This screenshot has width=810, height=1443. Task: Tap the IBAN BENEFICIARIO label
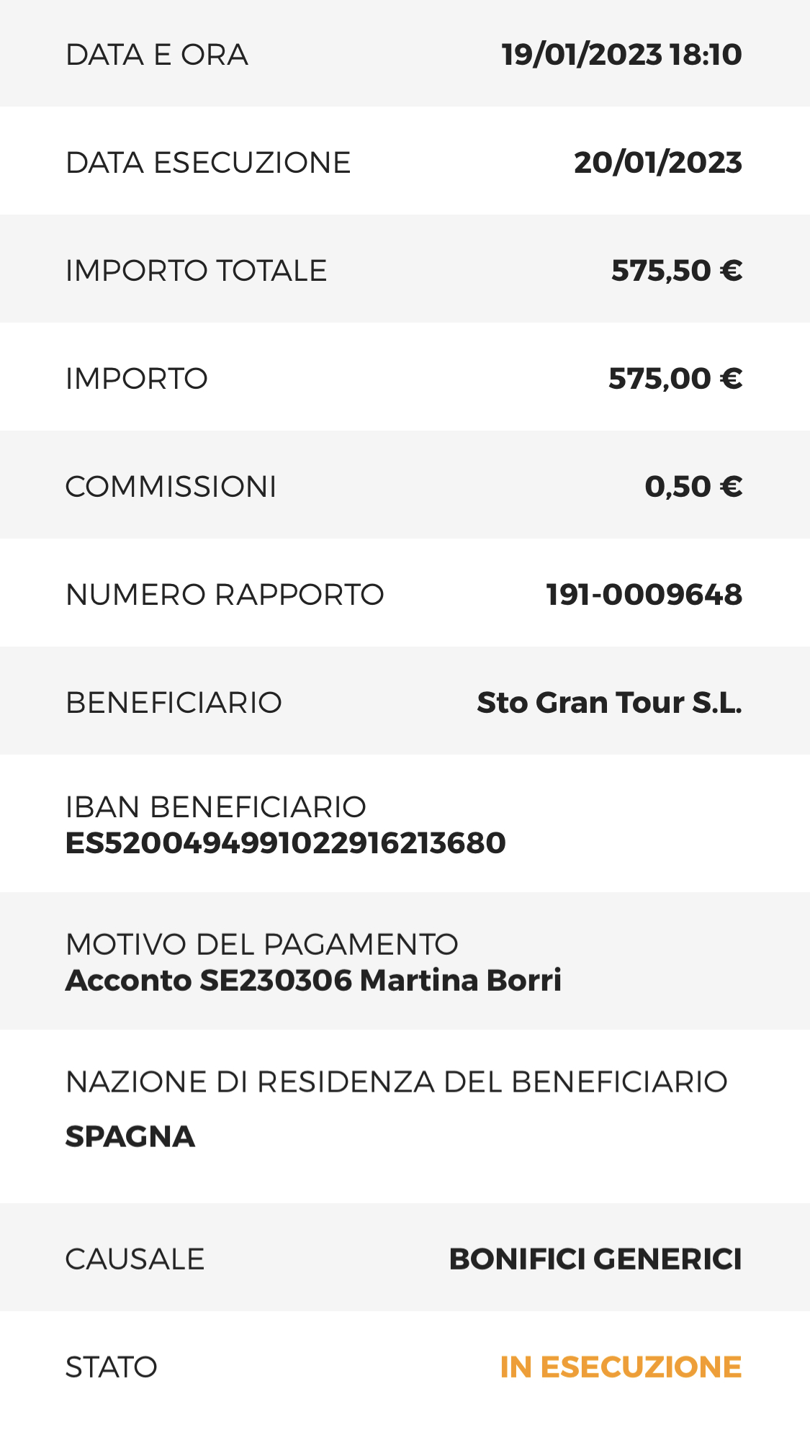(x=216, y=807)
